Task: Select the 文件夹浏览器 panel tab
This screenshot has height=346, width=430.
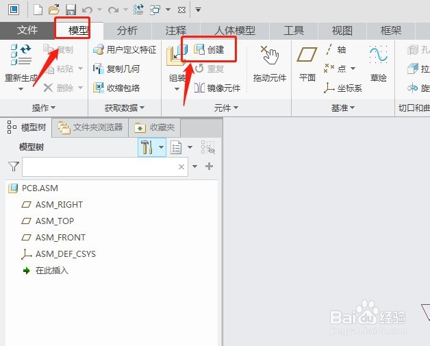Action: (90, 127)
